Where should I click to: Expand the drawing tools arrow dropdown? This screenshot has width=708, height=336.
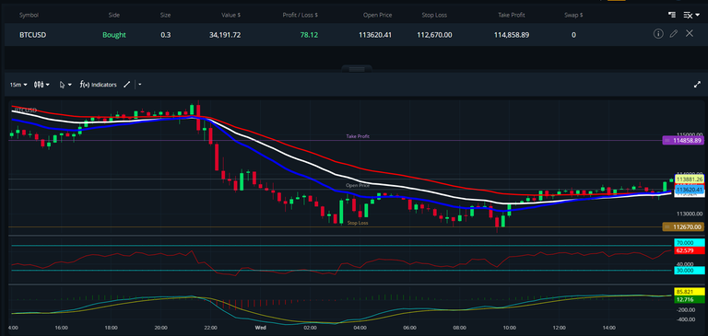point(140,85)
